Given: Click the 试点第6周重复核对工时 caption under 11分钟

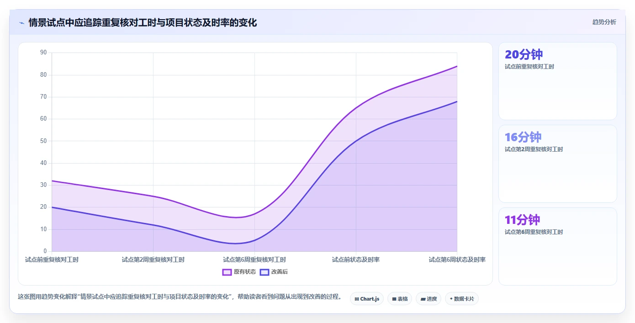Looking at the screenshot, I should (534, 232).
